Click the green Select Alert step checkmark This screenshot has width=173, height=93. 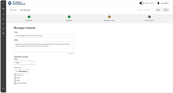pos(29,17)
